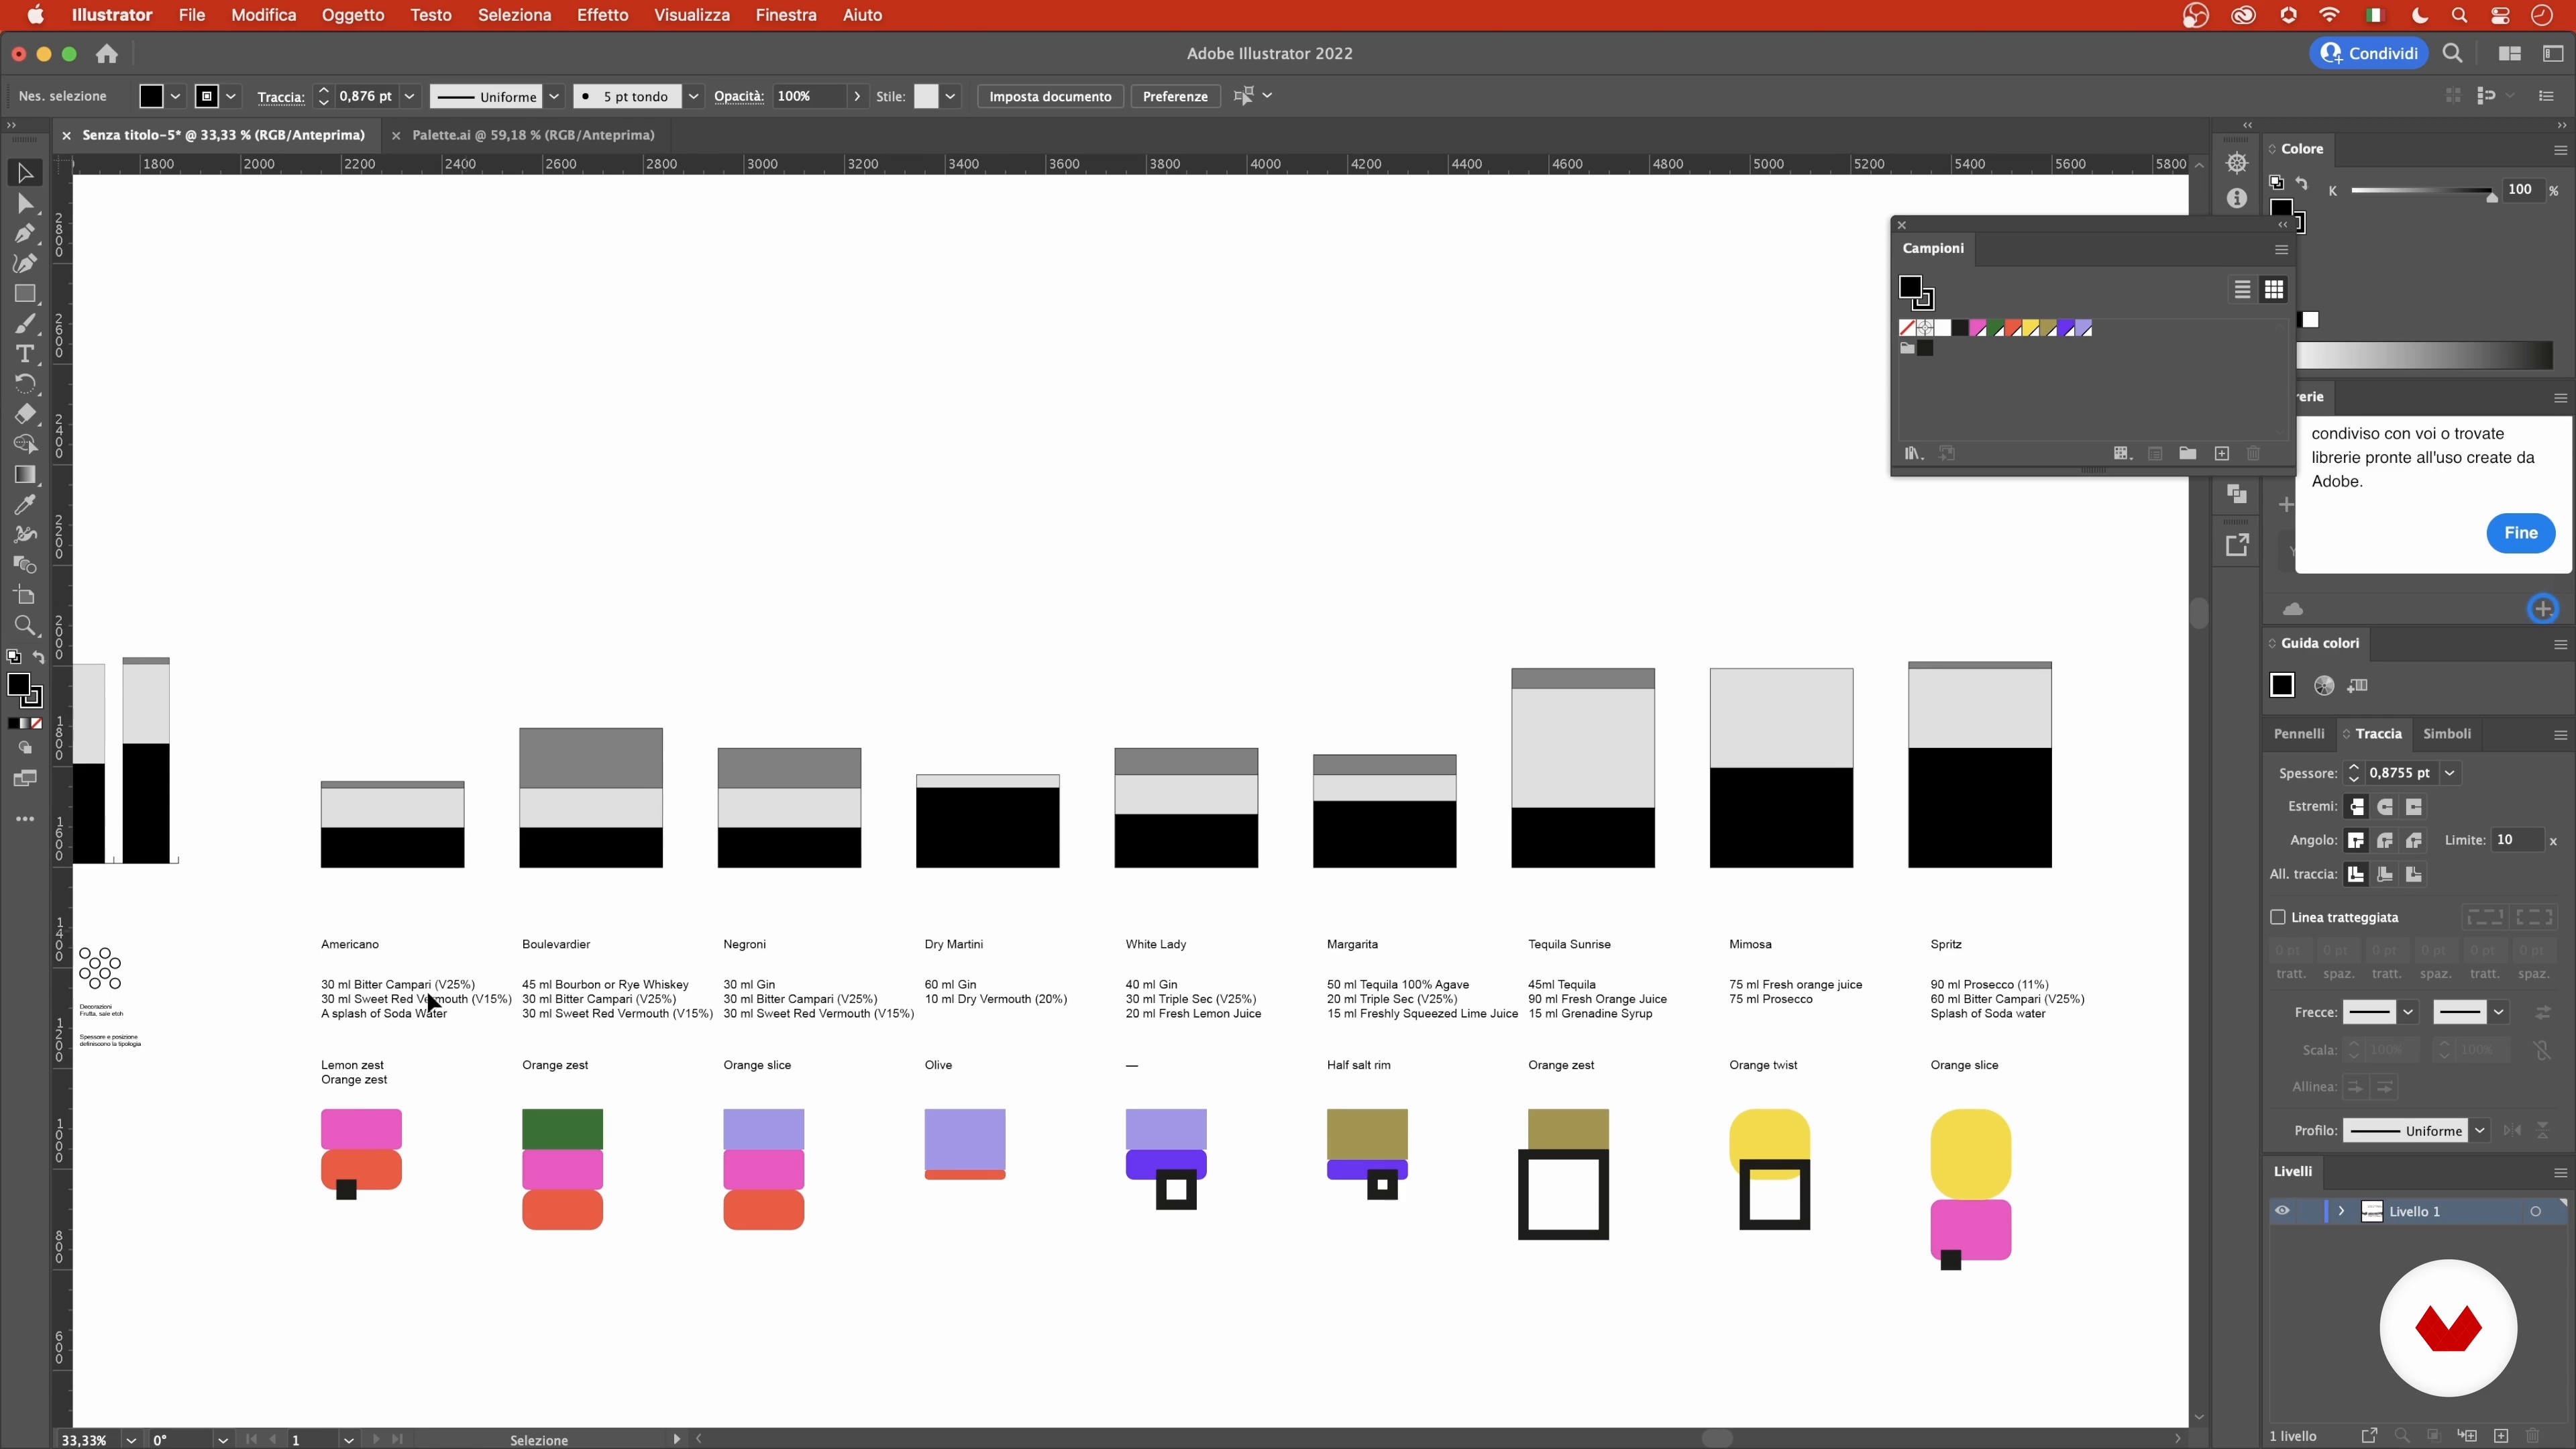Select the Artboard tool
This screenshot has height=1449, width=2576.
click(x=25, y=596)
